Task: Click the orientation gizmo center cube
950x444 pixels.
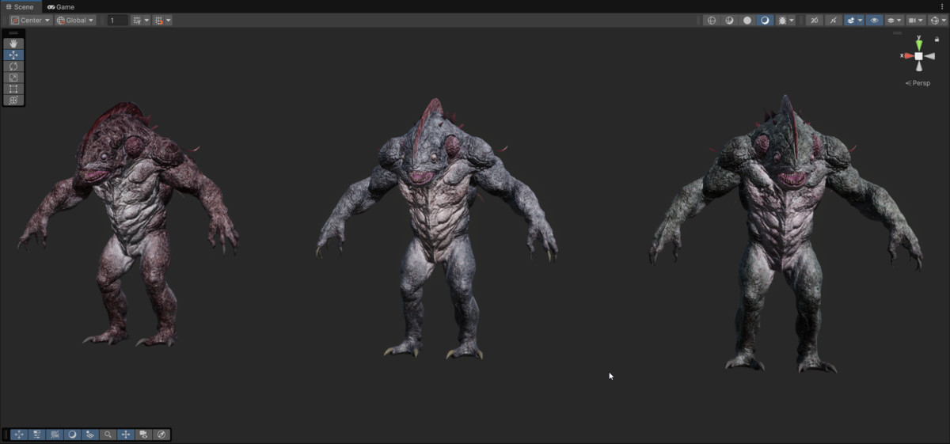Action: [918, 56]
